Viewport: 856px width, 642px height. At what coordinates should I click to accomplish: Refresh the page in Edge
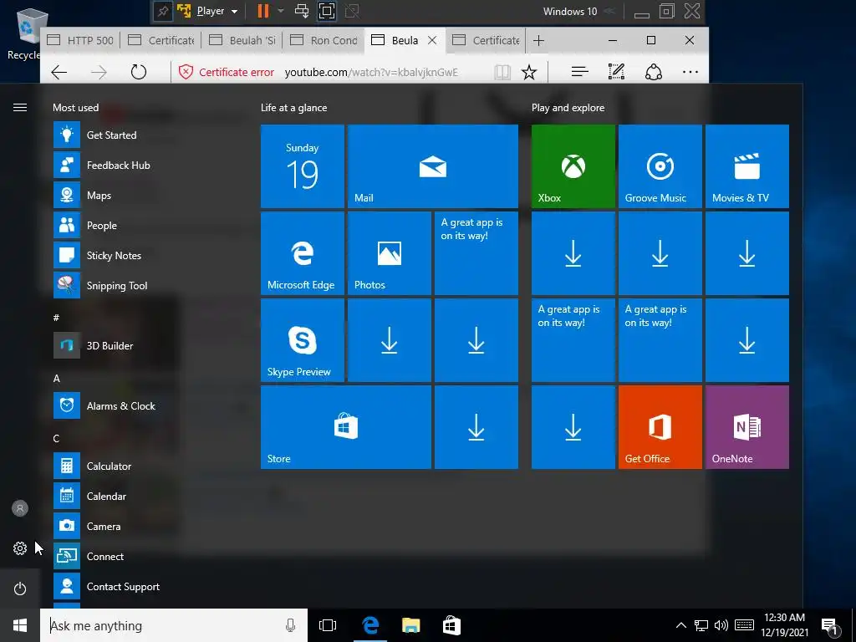click(x=139, y=72)
